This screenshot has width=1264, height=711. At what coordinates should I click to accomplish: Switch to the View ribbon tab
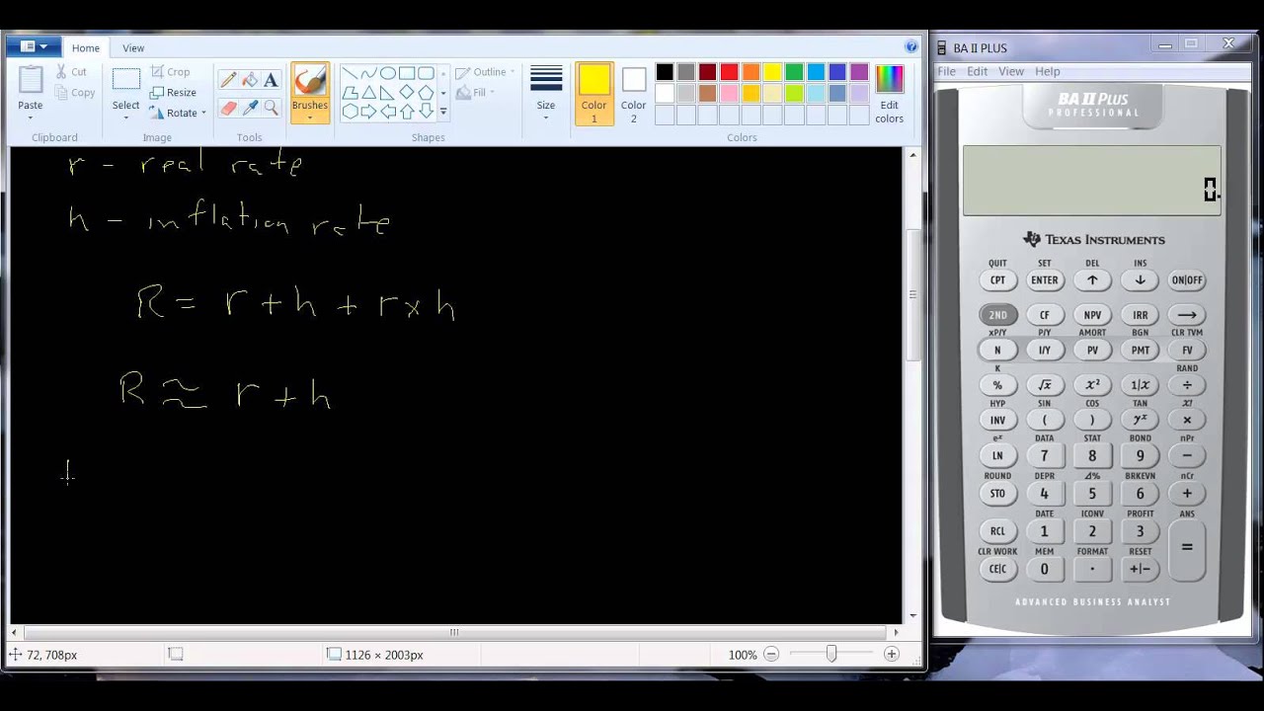coord(133,47)
